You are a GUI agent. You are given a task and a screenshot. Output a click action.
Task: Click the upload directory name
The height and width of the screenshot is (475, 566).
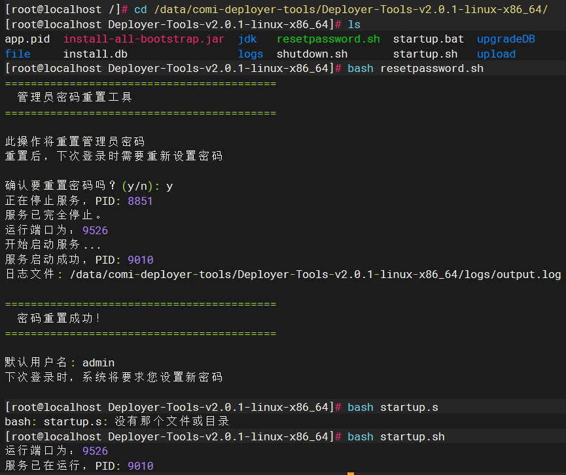point(496,54)
